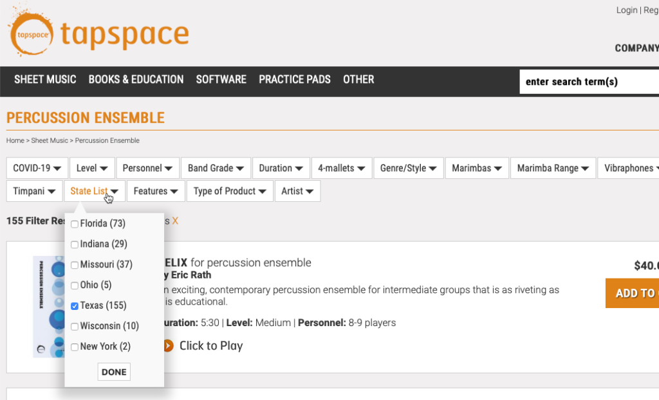Select the composer name Eric Rath
The width and height of the screenshot is (659, 400).
(x=190, y=275)
